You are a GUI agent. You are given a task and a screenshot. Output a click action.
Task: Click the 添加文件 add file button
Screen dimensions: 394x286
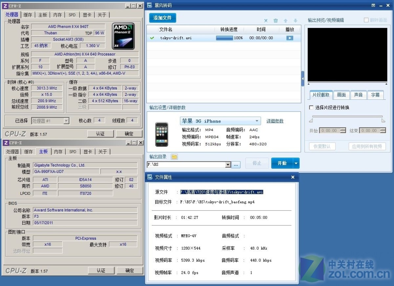(162, 18)
